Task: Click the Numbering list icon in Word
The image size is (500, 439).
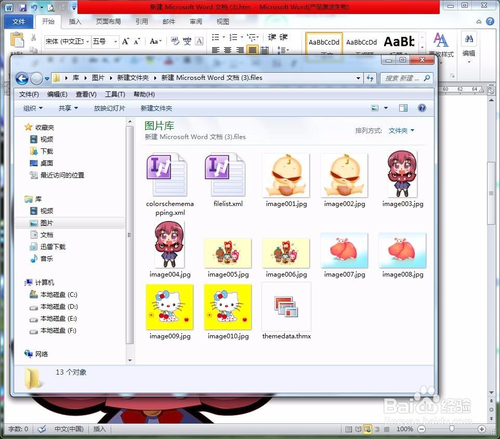Action: [x=234, y=37]
